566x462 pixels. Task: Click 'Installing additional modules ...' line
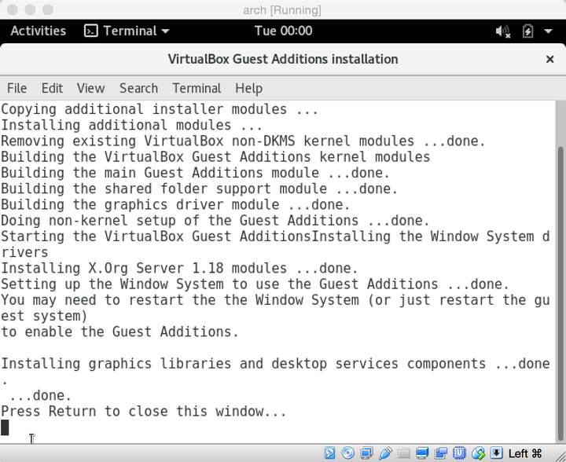132,125
